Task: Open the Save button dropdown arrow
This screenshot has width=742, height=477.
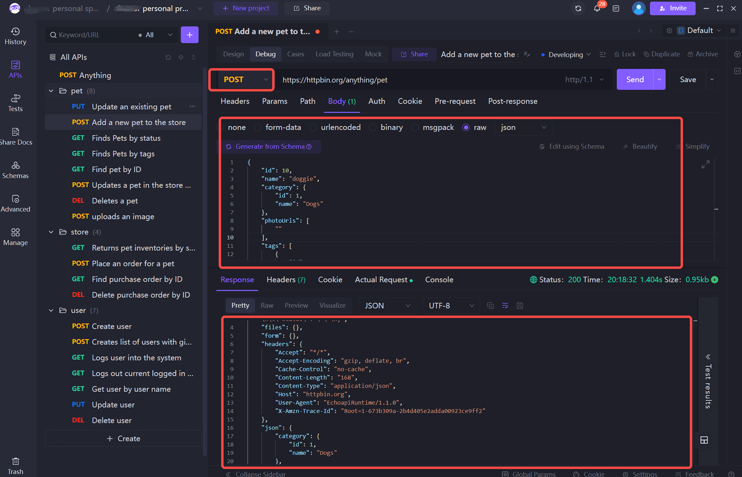Action: click(712, 79)
